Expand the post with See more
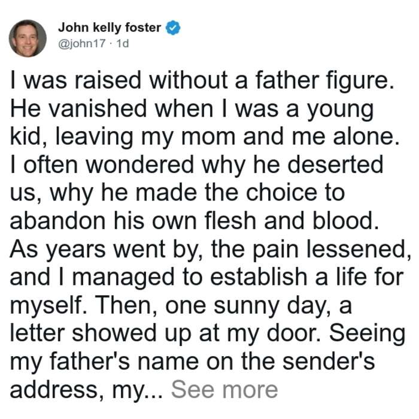This screenshot has width=419, height=419. [x=224, y=390]
